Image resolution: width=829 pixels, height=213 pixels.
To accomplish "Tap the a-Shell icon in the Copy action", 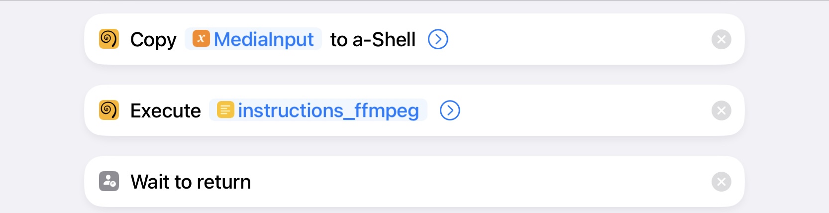I will (109, 39).
